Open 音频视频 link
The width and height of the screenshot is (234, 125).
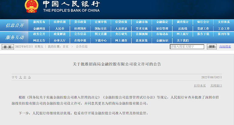pyautogui.click(x=142, y=34)
